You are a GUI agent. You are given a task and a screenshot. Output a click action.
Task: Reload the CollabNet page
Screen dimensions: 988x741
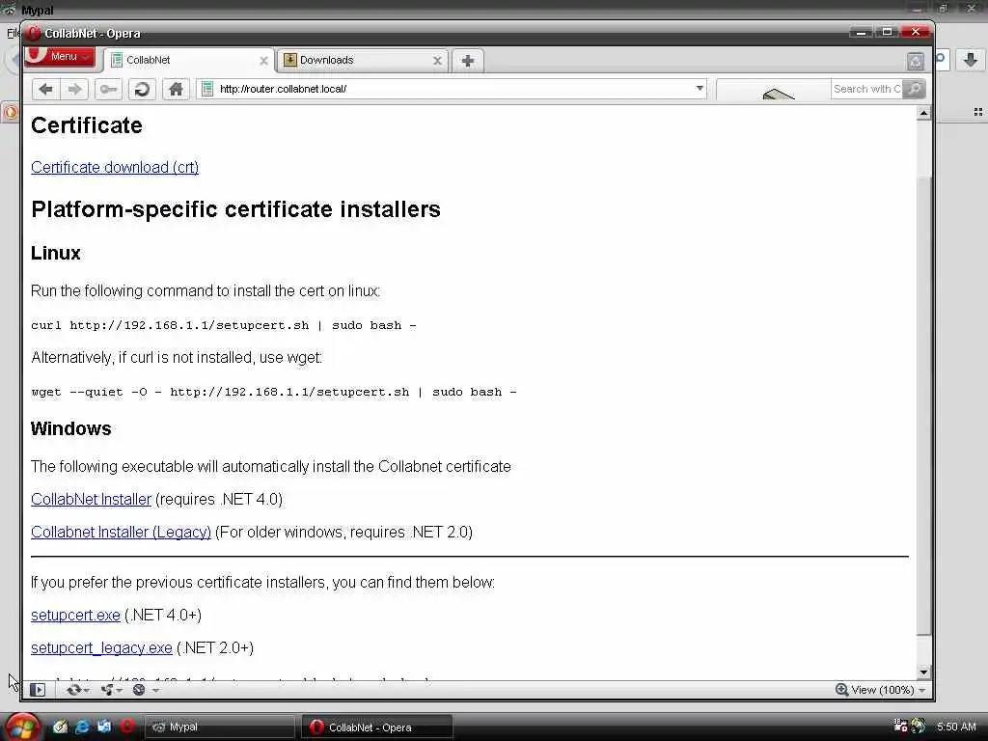(x=142, y=89)
